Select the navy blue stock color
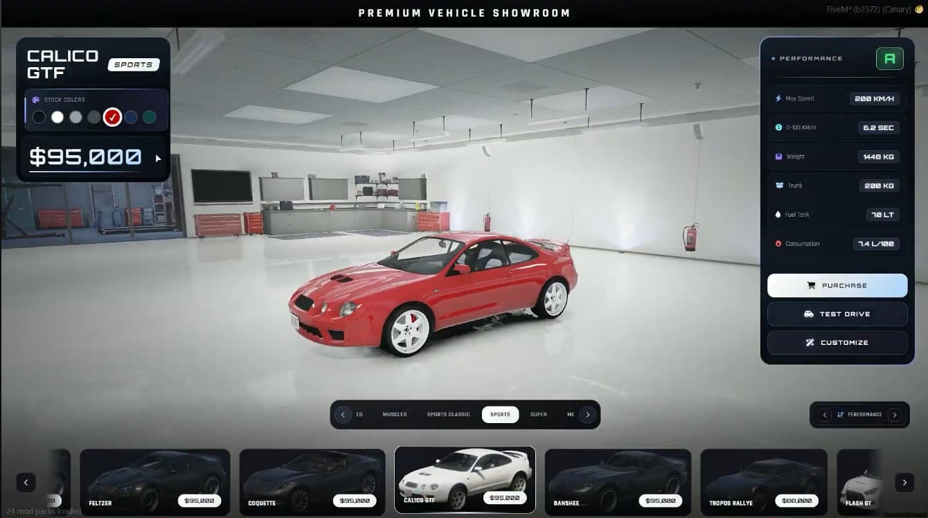This screenshot has height=518, width=928. point(131,117)
